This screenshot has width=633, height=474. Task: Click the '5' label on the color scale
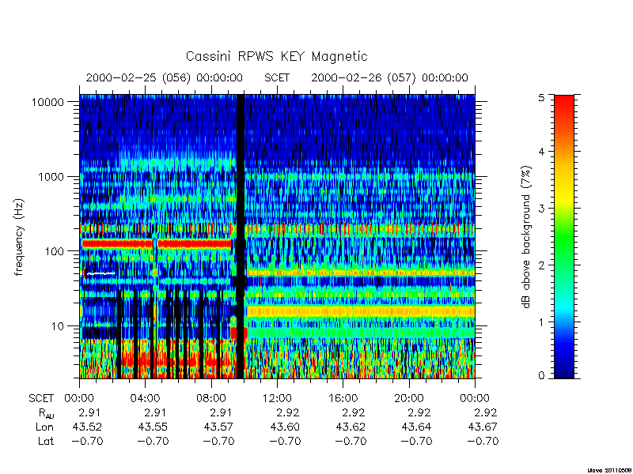pos(541,97)
